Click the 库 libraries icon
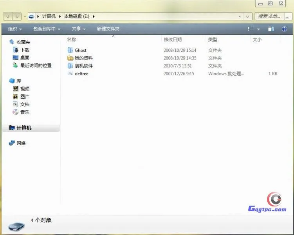Viewport: 294px width, 235px height. tap(12, 81)
